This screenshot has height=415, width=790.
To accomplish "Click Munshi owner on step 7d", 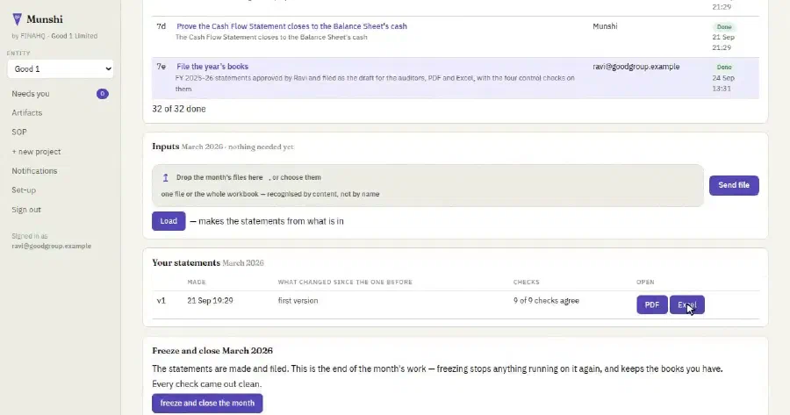I will tap(605, 26).
